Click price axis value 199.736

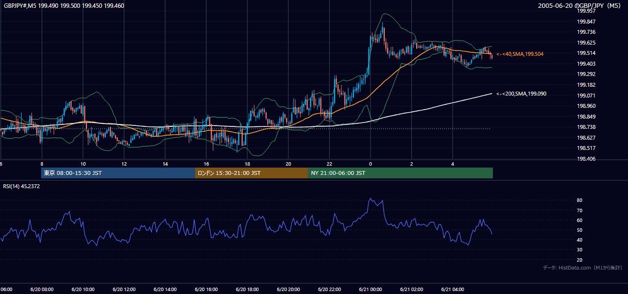[586, 32]
